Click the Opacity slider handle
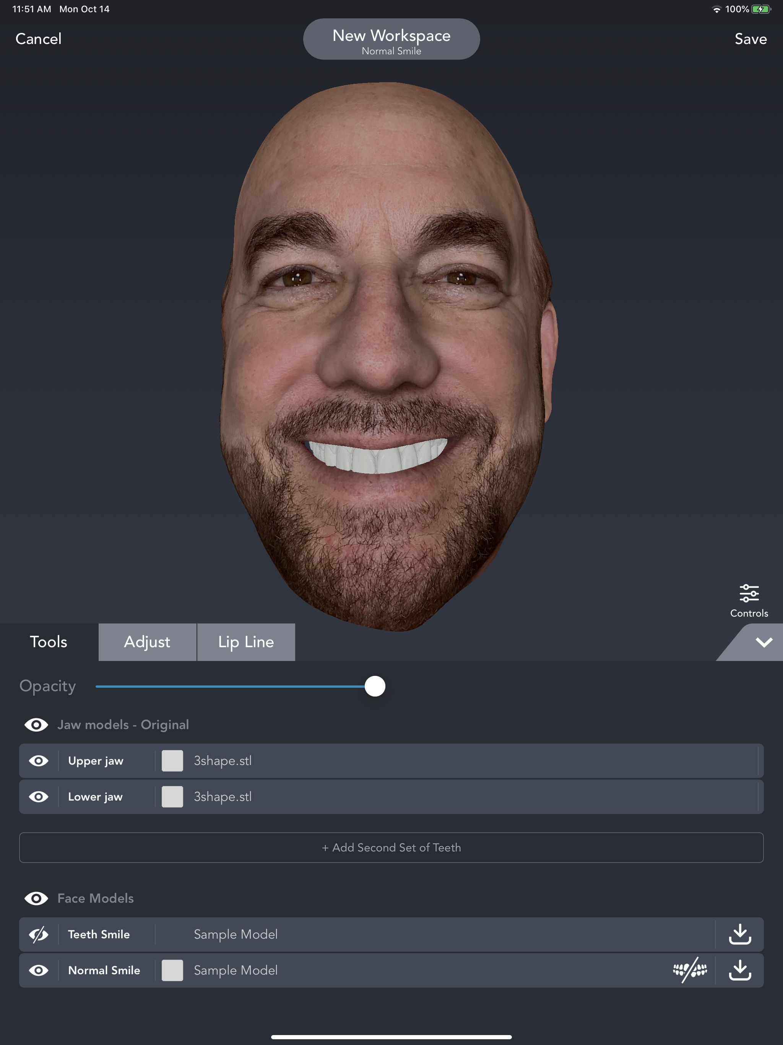This screenshot has width=783, height=1045. click(375, 686)
